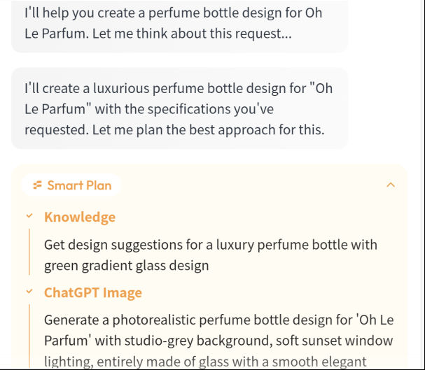
Task: Click the message starting "I'll create a luxurious"
Action: coord(179,108)
